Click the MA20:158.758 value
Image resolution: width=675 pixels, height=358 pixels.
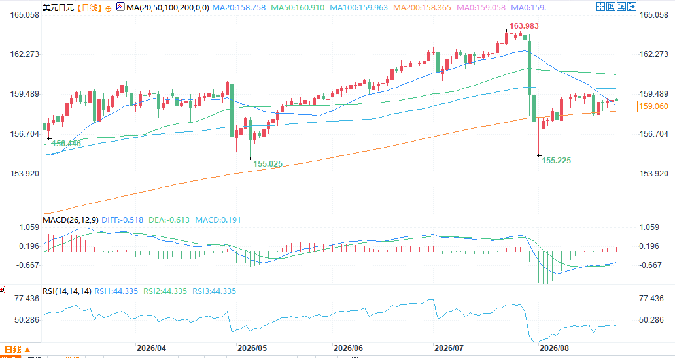click(239, 8)
